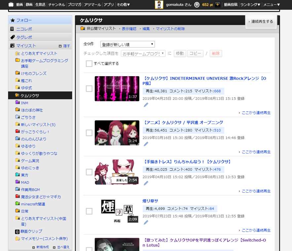Open 動画 in the top navigation

click(19, 5)
